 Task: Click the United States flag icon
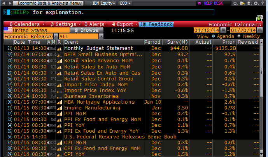(x=8, y=30)
